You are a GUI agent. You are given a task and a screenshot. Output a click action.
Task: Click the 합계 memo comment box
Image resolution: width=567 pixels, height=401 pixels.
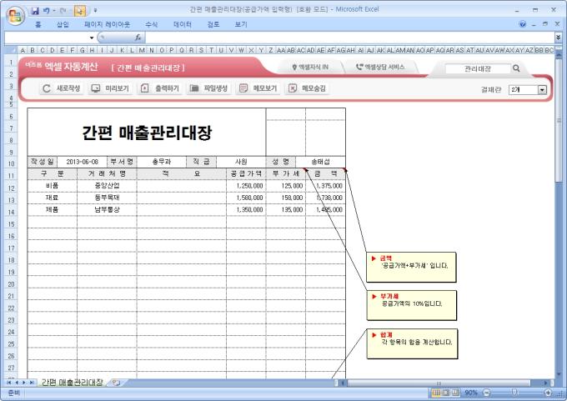pyautogui.click(x=412, y=343)
